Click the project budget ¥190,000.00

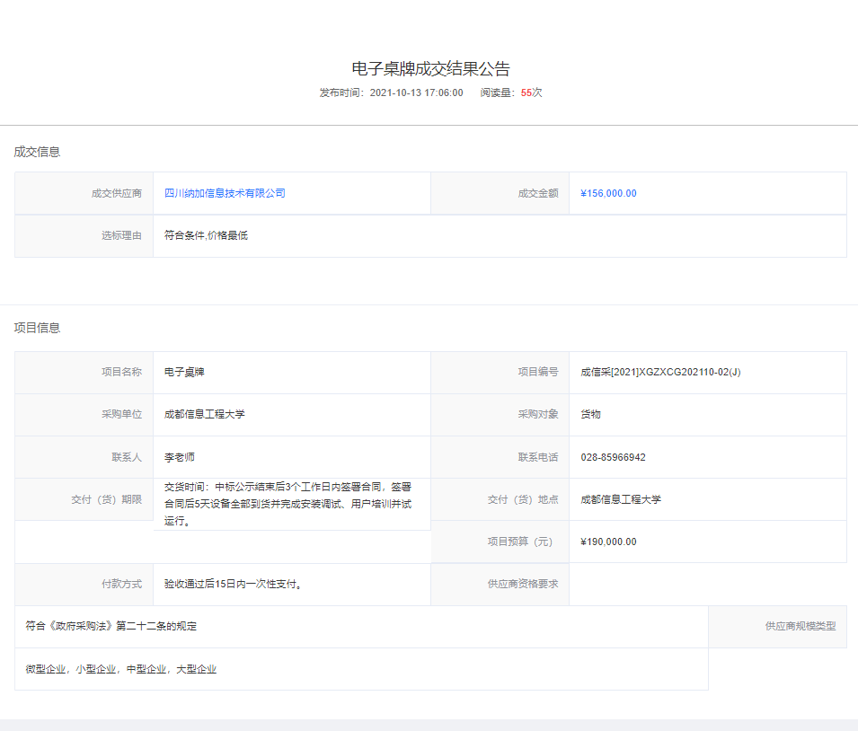pyautogui.click(x=608, y=542)
